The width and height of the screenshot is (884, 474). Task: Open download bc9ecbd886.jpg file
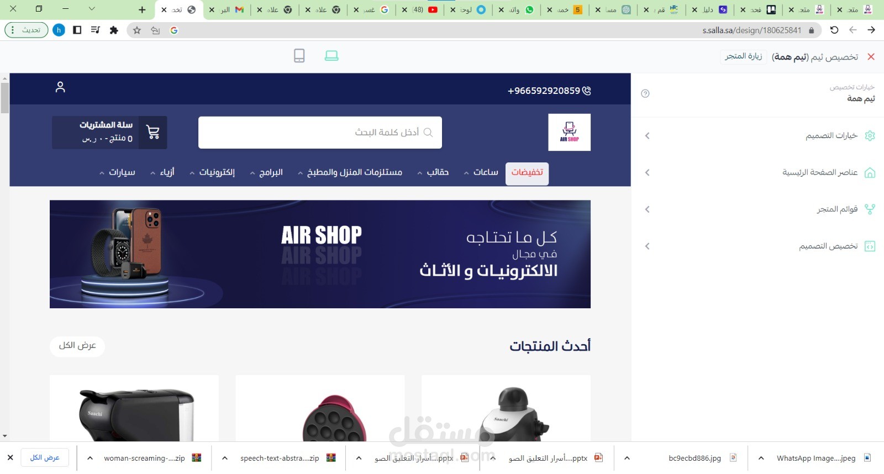point(702,458)
